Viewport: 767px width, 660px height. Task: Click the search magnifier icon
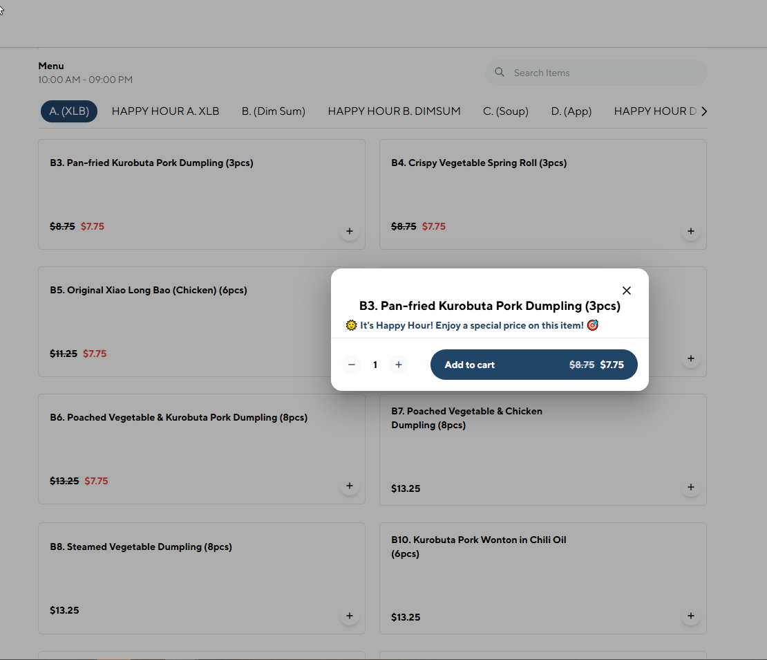500,73
